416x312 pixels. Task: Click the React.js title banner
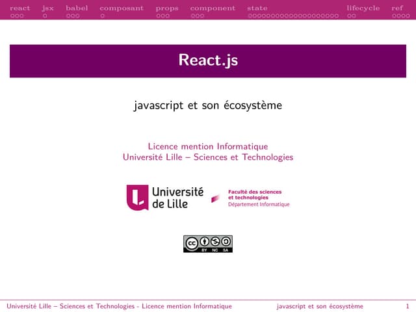pos(208,60)
